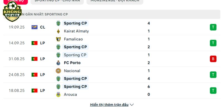The height and width of the screenshot is (111, 223).
Task: Click Nacional club crest icon
Action: tap(58, 71)
